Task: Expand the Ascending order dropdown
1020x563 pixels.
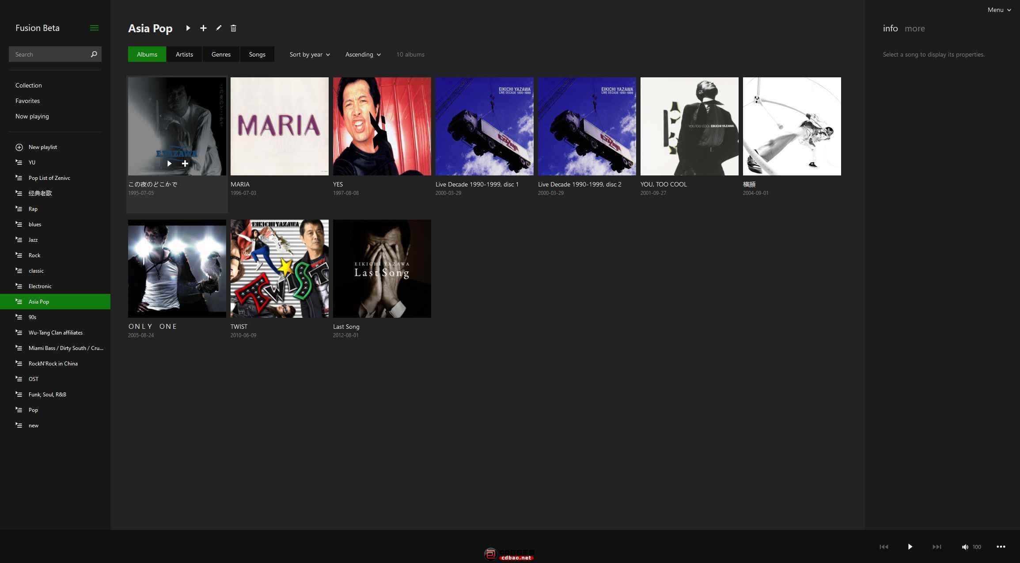Action: pyautogui.click(x=363, y=54)
